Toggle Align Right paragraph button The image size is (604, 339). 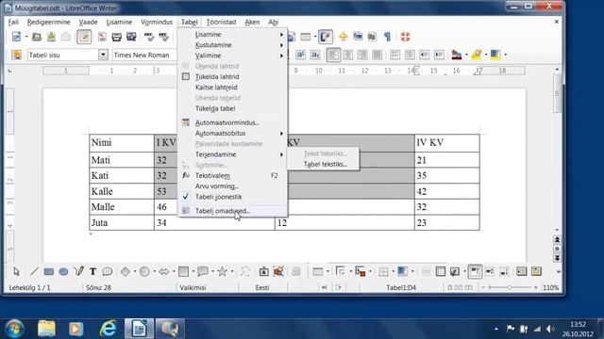pyautogui.click(x=362, y=55)
